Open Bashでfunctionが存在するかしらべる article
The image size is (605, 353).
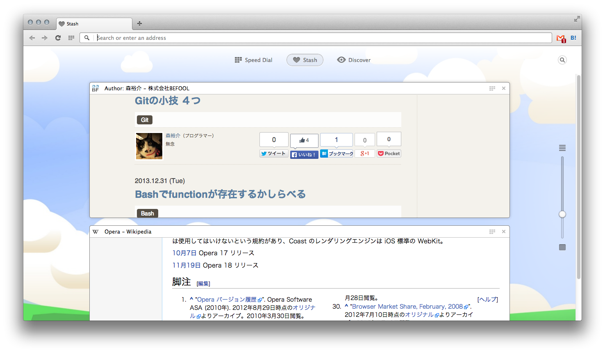point(221,194)
